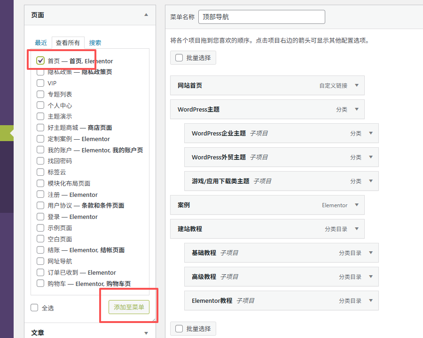423x338 pixels.
Task: Expand the 网站首页 menu item arrow
Action: click(357, 85)
